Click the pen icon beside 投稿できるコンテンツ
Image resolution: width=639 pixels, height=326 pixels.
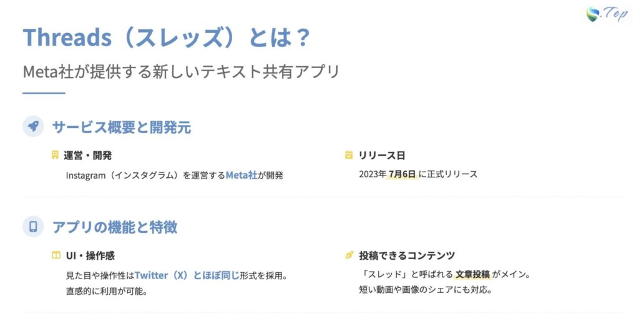(349, 255)
